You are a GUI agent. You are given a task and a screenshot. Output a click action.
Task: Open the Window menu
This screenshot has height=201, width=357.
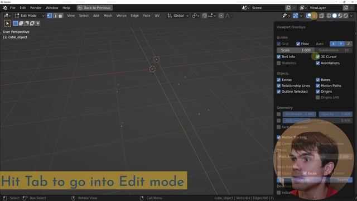(x=52, y=8)
